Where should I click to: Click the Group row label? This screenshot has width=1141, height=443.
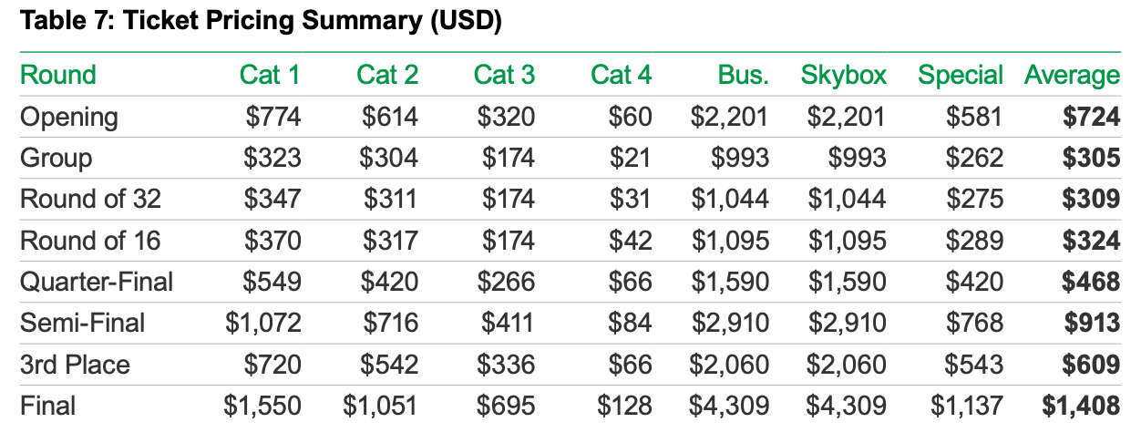point(57,158)
